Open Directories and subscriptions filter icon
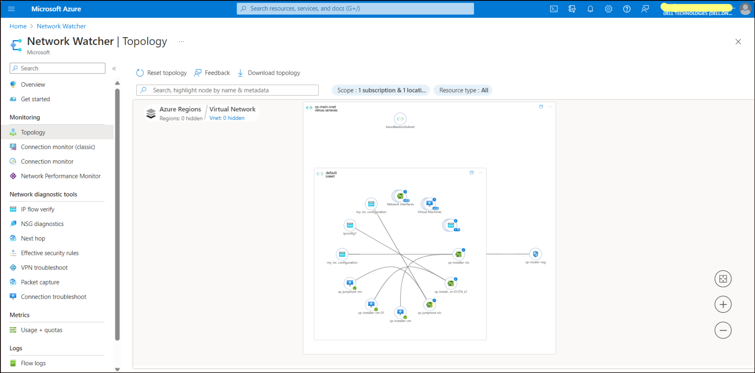Screen dimensions: 755x373 [572, 9]
